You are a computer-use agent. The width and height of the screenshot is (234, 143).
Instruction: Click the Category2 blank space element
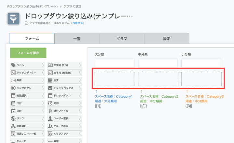(x=158, y=79)
